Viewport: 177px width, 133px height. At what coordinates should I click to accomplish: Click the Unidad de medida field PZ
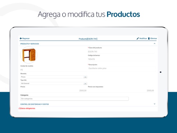pyautogui.click(x=54, y=70)
